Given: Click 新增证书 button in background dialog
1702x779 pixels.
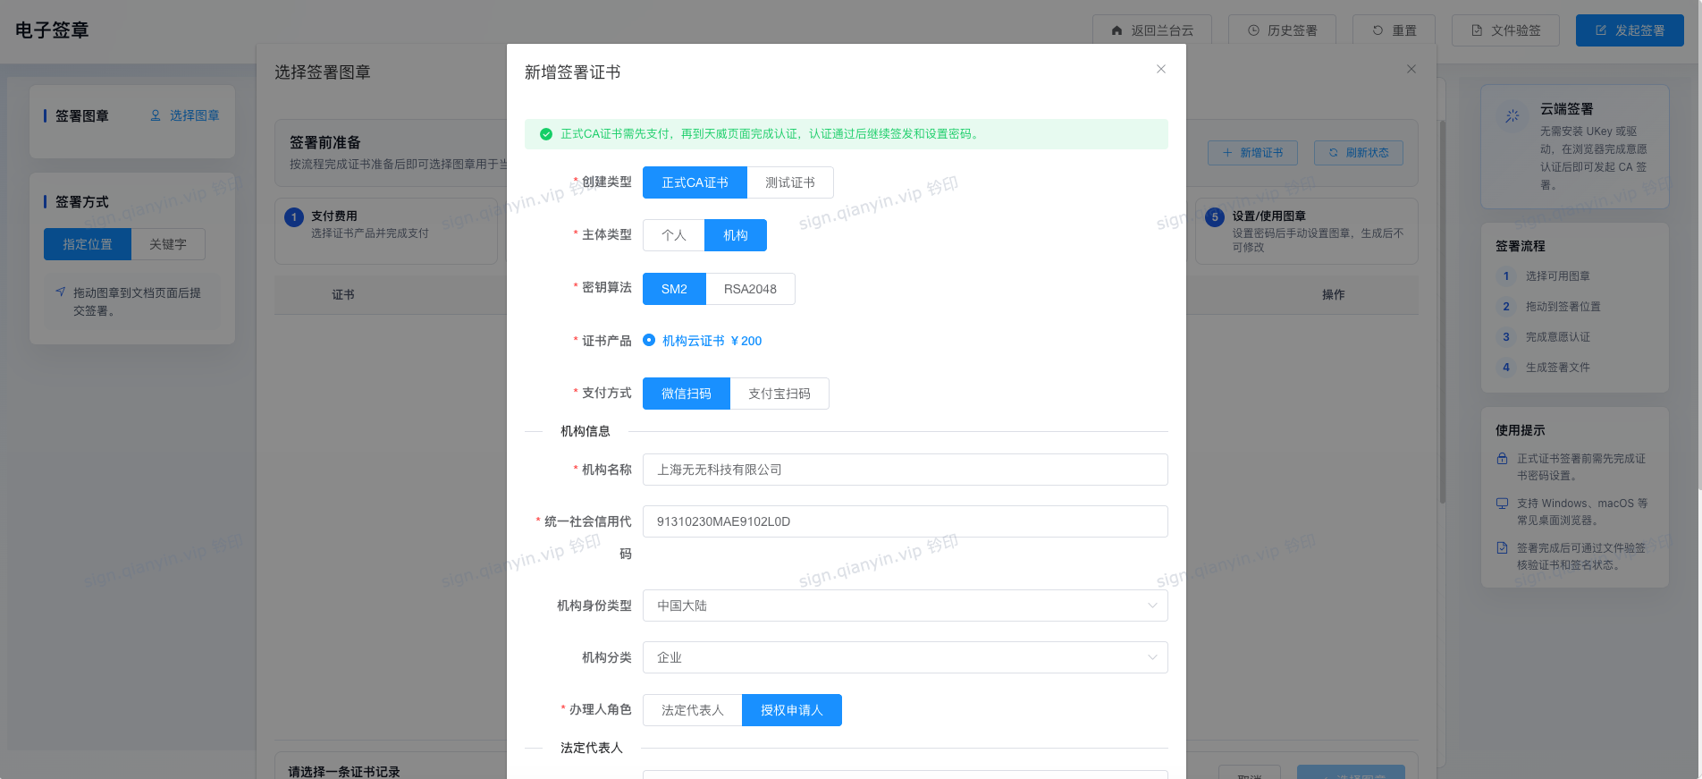Looking at the screenshot, I should coord(1252,153).
